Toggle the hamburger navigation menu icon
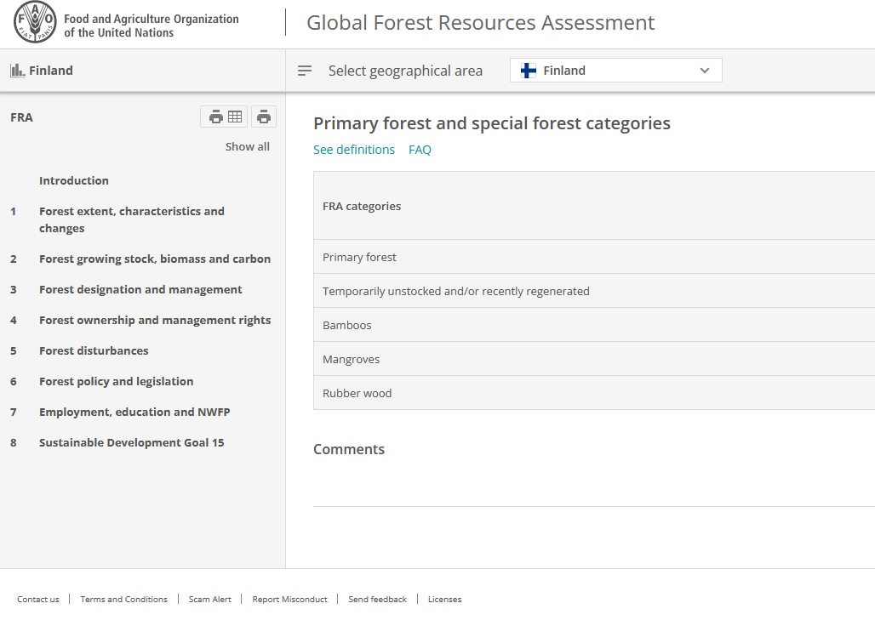 [305, 71]
